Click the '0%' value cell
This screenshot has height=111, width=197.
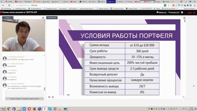point(142,92)
